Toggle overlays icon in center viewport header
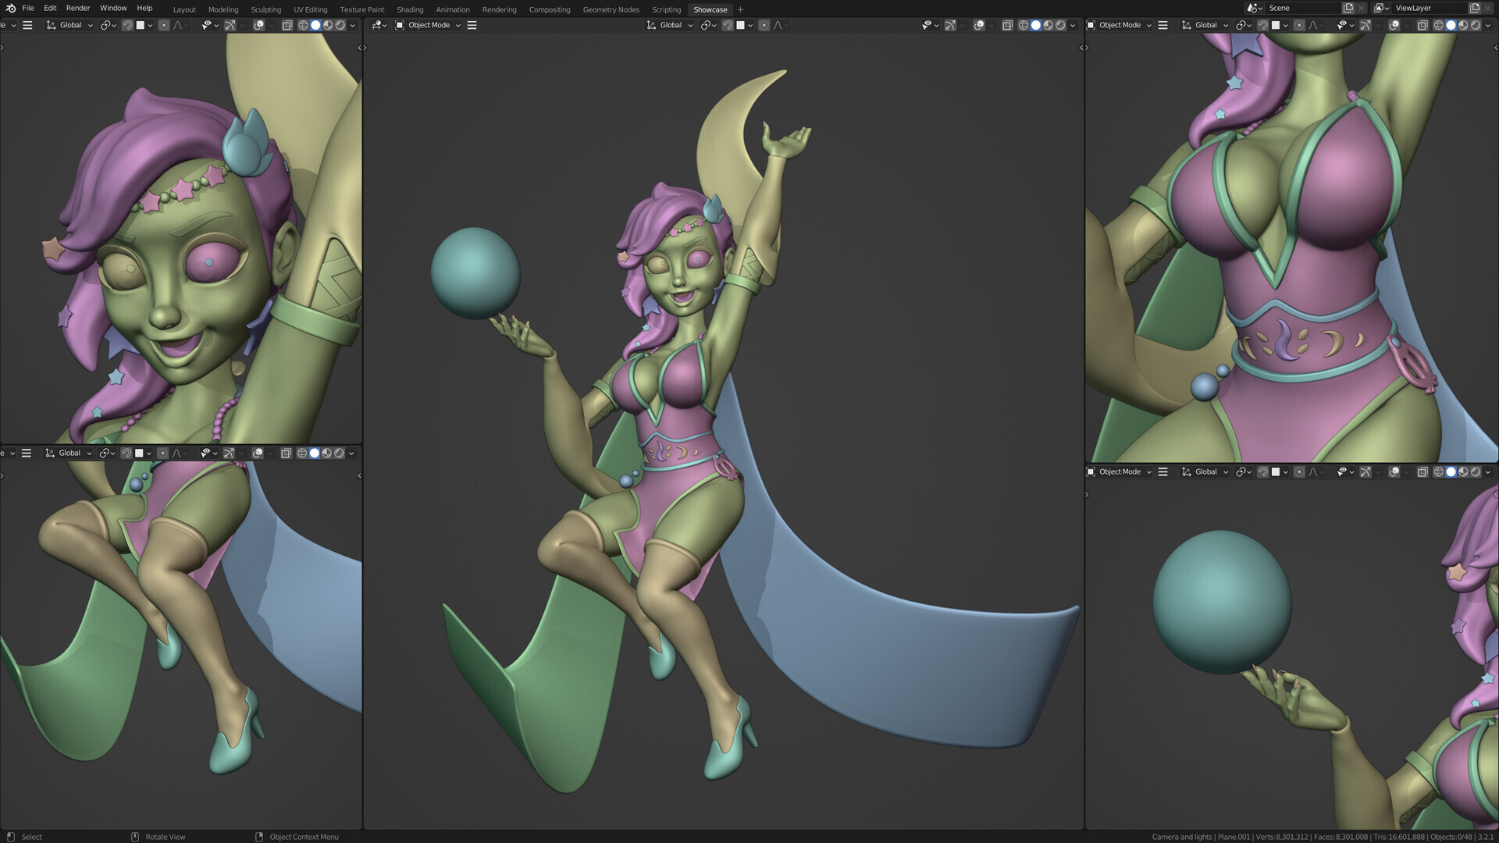The width and height of the screenshot is (1499, 843). click(978, 25)
